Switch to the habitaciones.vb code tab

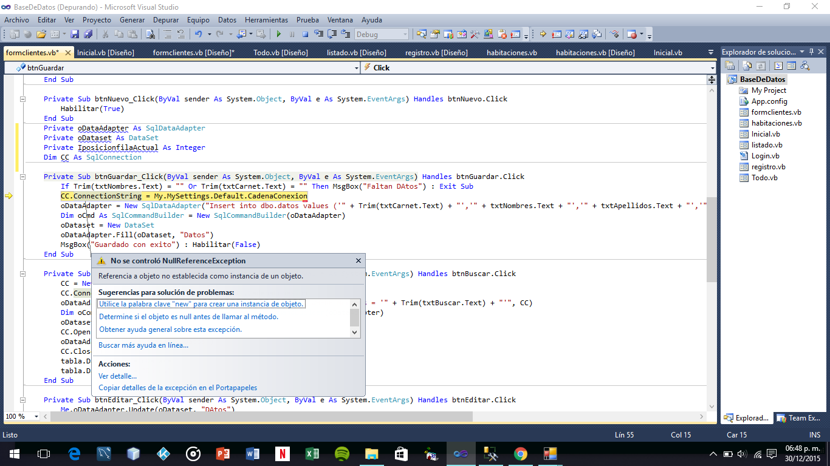coord(512,53)
